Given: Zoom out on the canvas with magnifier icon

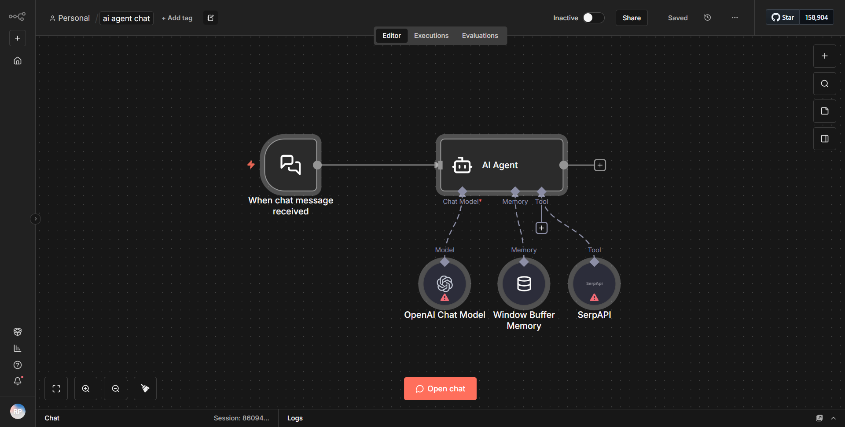Looking at the screenshot, I should point(115,388).
